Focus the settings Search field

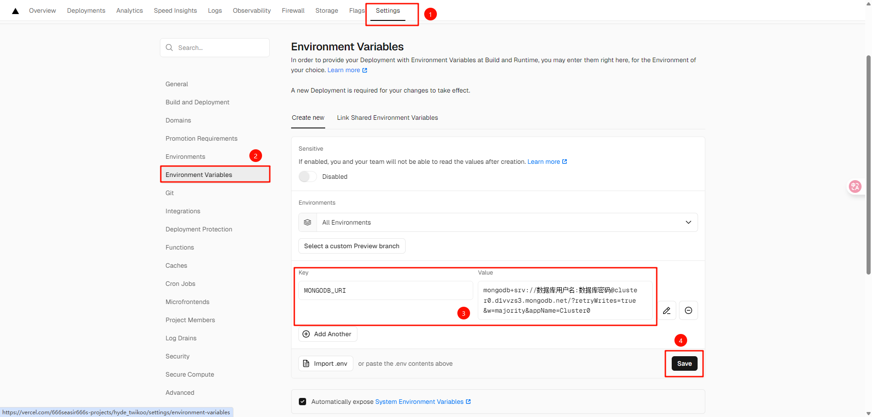click(215, 48)
